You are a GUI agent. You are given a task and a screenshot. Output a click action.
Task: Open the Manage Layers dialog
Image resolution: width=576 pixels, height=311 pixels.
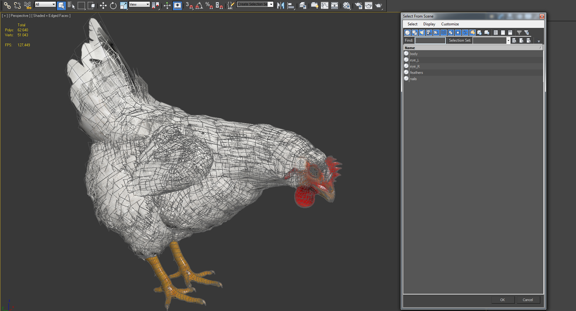(303, 5)
